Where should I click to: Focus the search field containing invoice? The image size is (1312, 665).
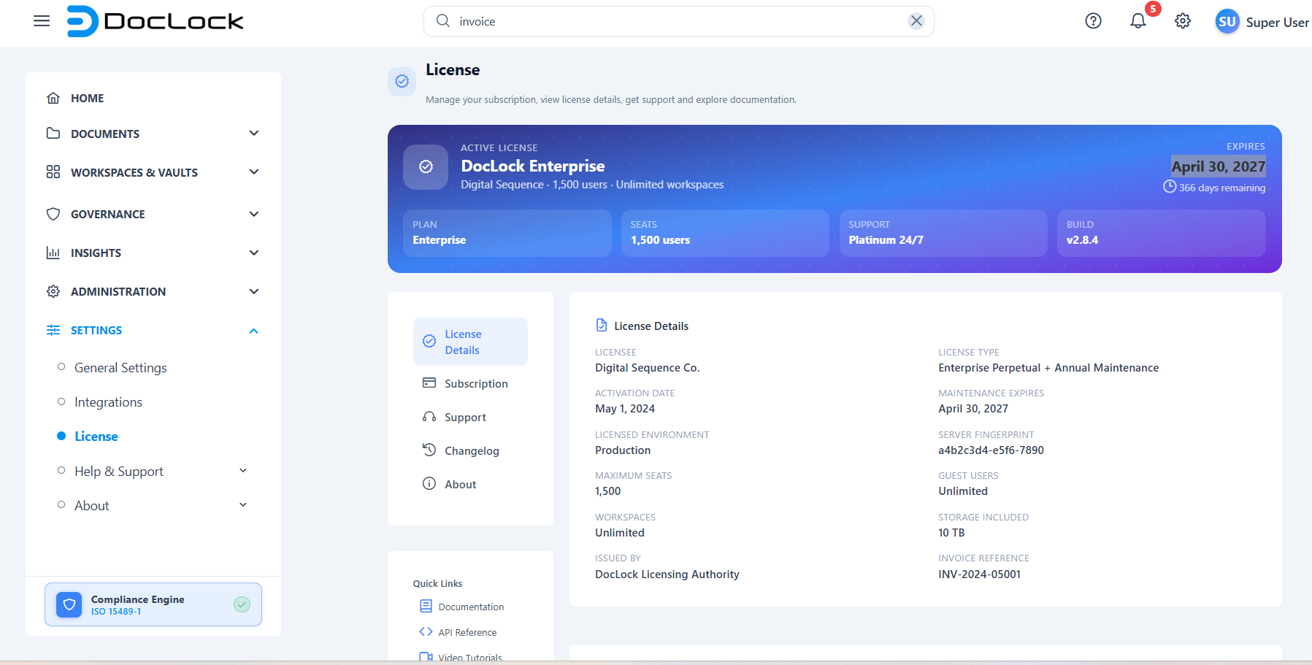pyautogui.click(x=678, y=21)
